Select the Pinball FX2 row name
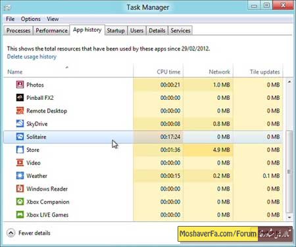This screenshot has width=296, height=247. click(x=40, y=98)
